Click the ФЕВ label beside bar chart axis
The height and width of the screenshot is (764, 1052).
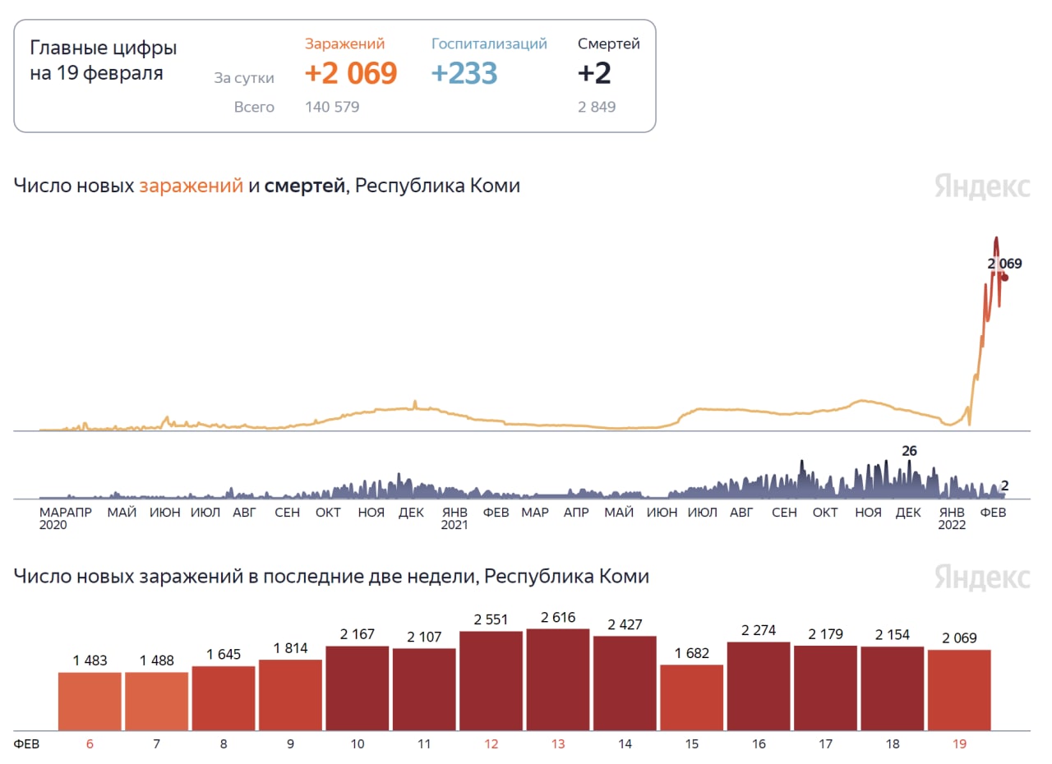(x=26, y=743)
